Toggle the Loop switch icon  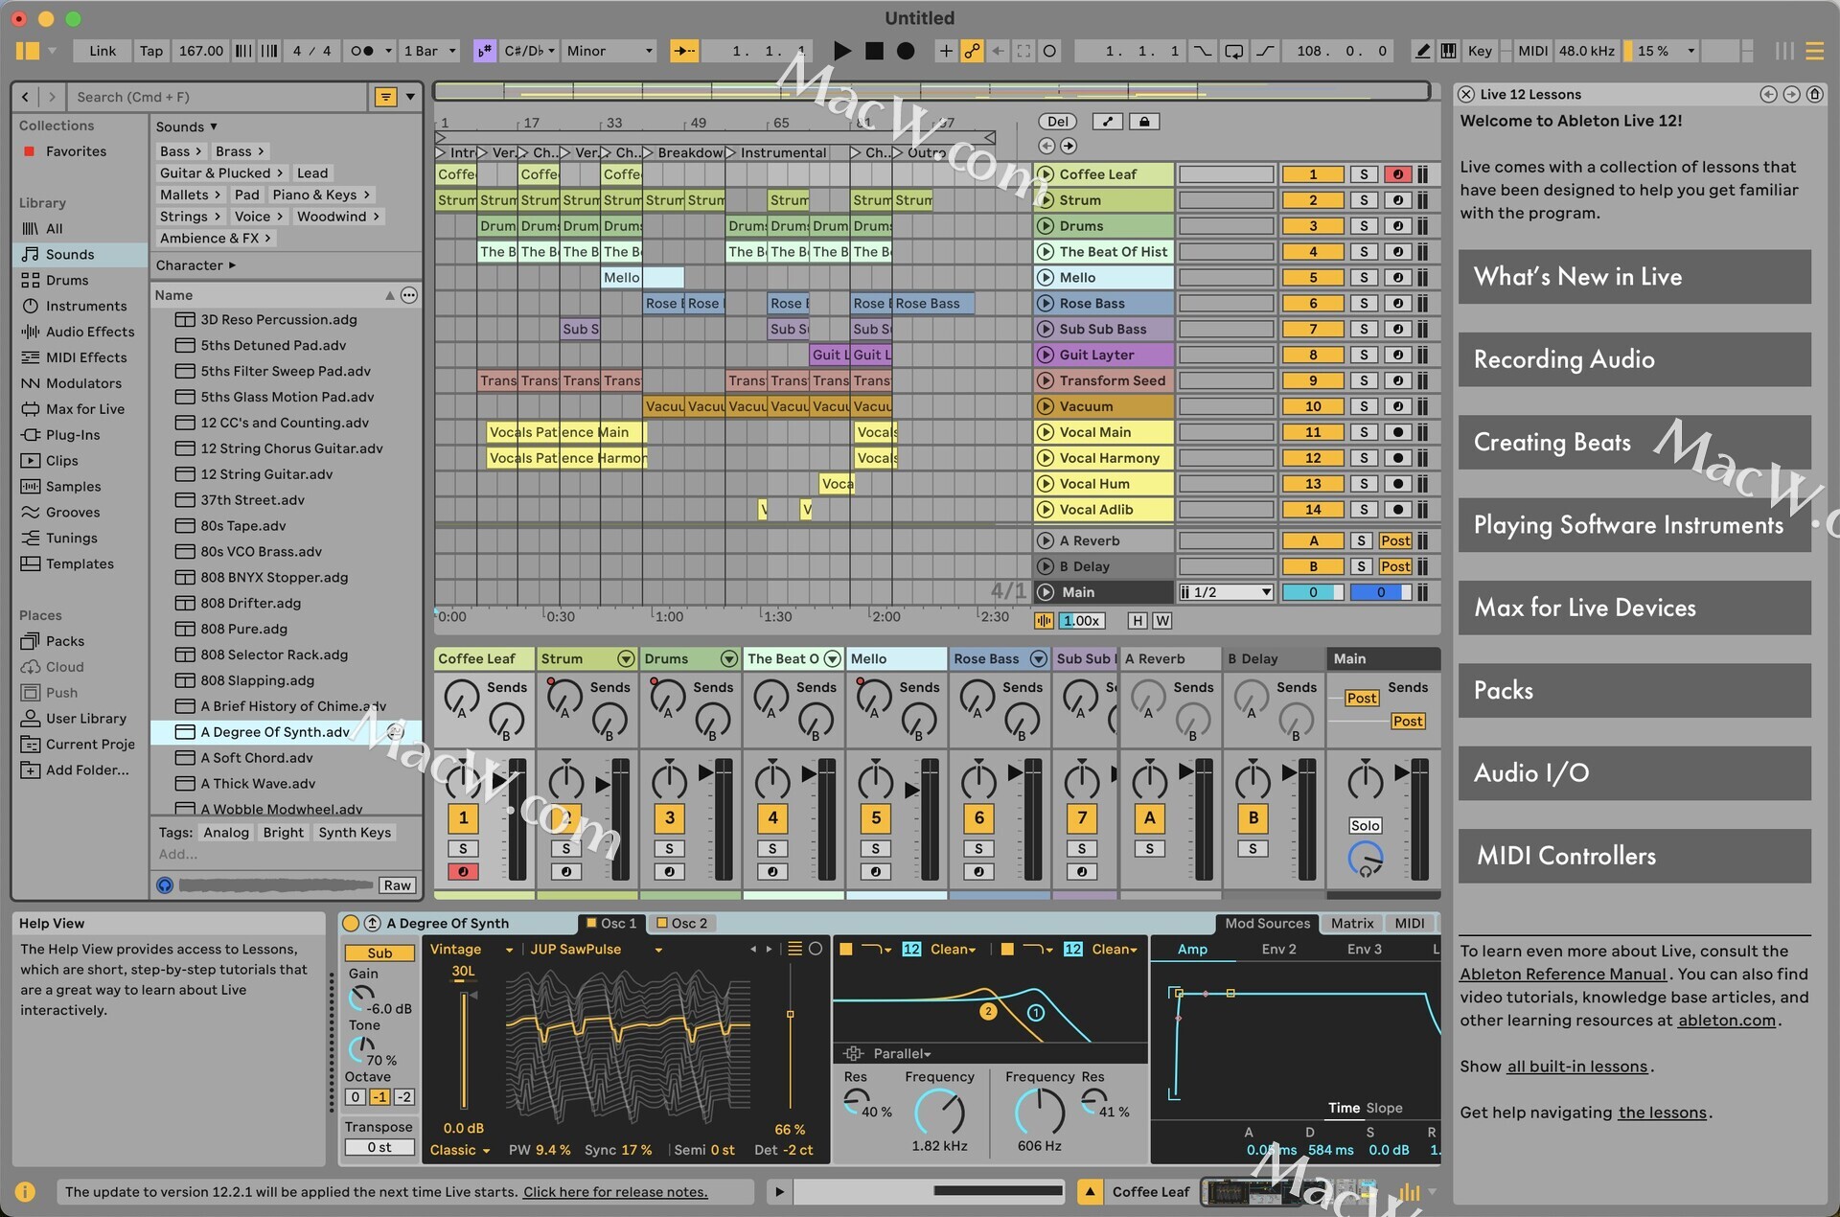point(1234,51)
